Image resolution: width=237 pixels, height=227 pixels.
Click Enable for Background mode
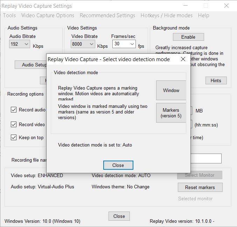click(x=188, y=37)
